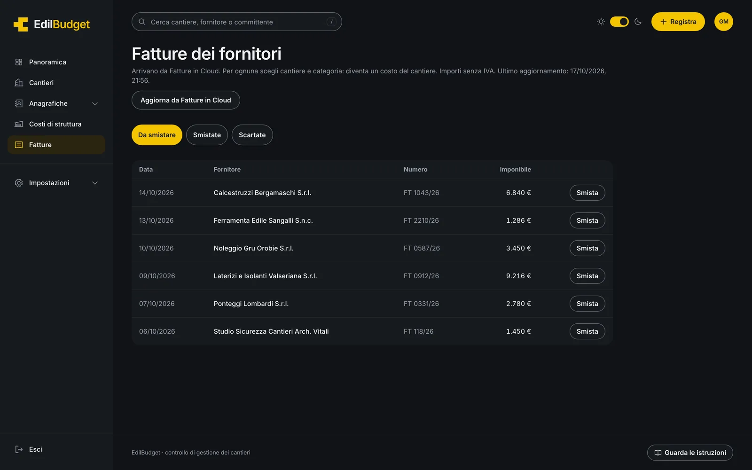Switch to the Smistate tab

point(207,135)
